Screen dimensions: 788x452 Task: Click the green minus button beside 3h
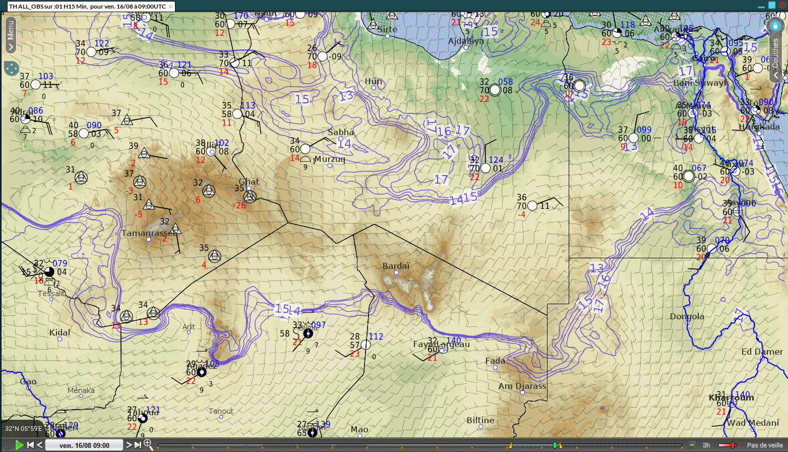coord(692,445)
